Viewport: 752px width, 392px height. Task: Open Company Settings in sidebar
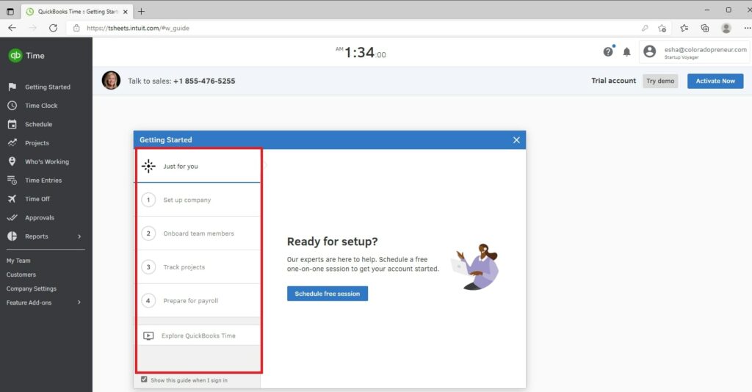tap(31, 288)
